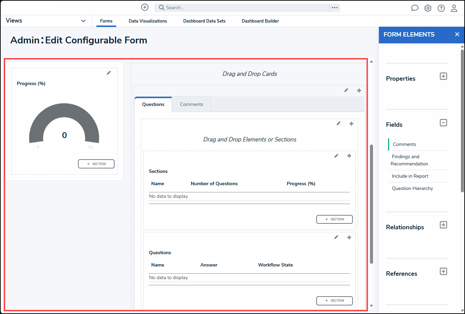465x314 pixels.
Task: Open the settings gear icon
Action: click(x=428, y=8)
